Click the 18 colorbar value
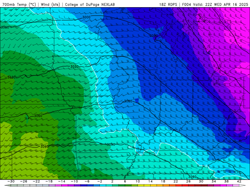The width and height of the screenshot is (250, 187). click(x=163, y=181)
